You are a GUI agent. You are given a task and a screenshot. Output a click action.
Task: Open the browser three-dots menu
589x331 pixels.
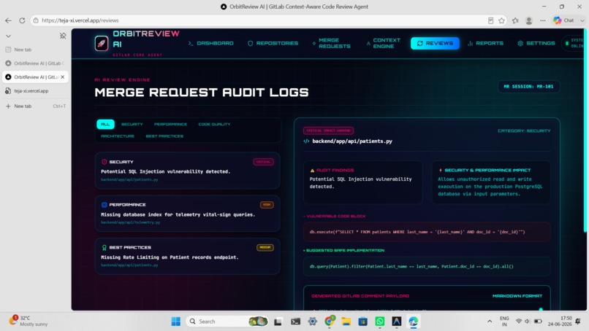pyautogui.click(x=543, y=20)
